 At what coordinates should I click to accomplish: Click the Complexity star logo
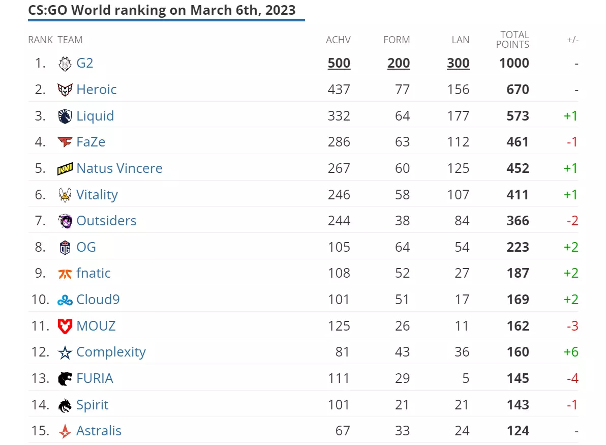65,352
